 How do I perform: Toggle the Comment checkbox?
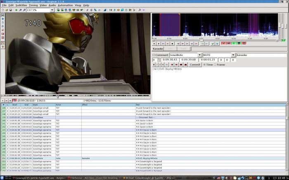(154, 55)
